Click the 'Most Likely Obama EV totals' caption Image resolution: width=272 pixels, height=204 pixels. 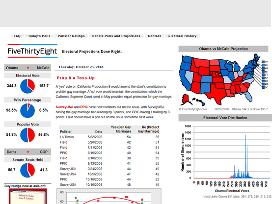238,197
